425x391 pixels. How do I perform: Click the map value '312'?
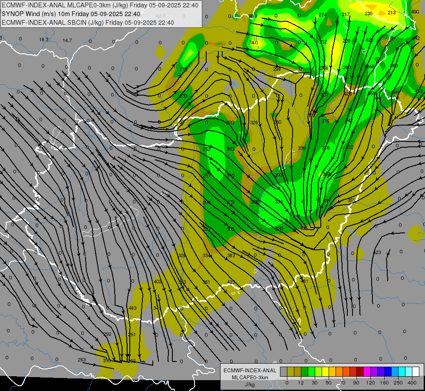pos(323,42)
